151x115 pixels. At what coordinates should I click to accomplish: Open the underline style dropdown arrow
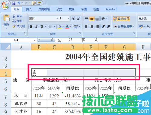pyautogui.click(x=46, y=27)
